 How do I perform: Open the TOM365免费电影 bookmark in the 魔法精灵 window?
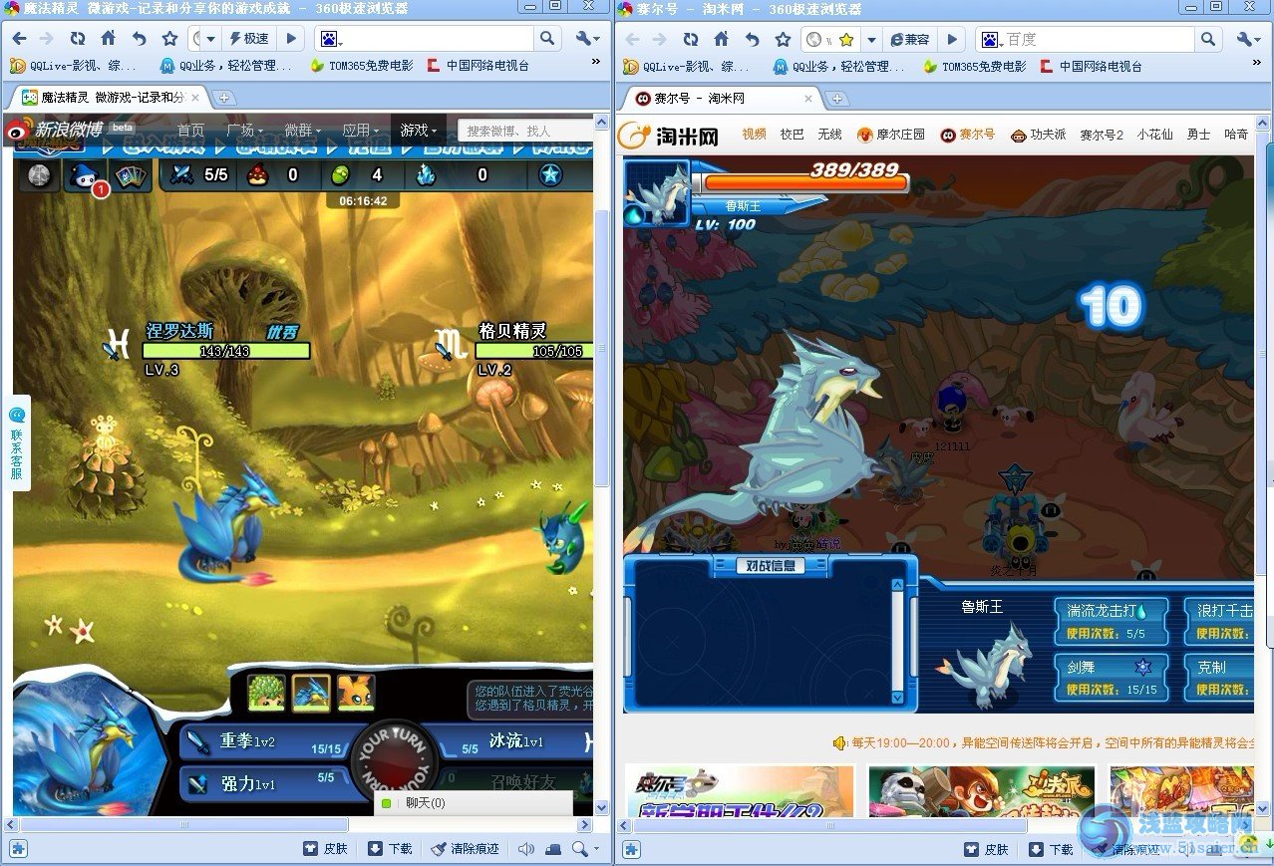pyautogui.click(x=361, y=66)
